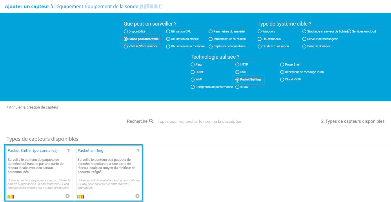The width and height of the screenshot is (391, 202).
Task: Open the Packet sniffing sensor title link
Action: coord(90,150)
